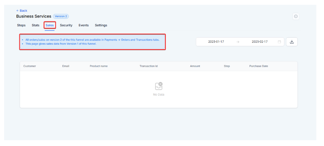
Task: Click the Version 2 badge
Action: [61, 16]
